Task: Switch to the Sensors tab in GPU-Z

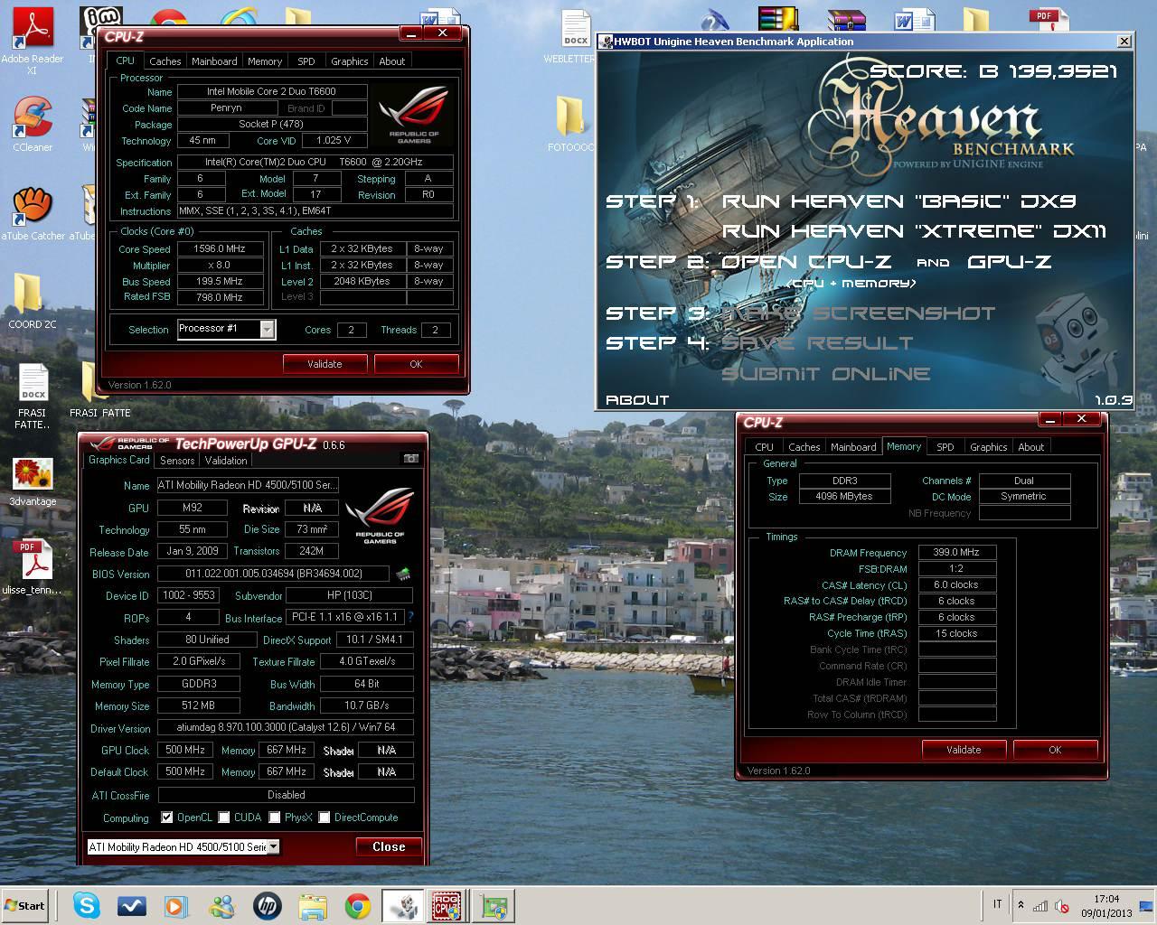Action: [x=177, y=461]
